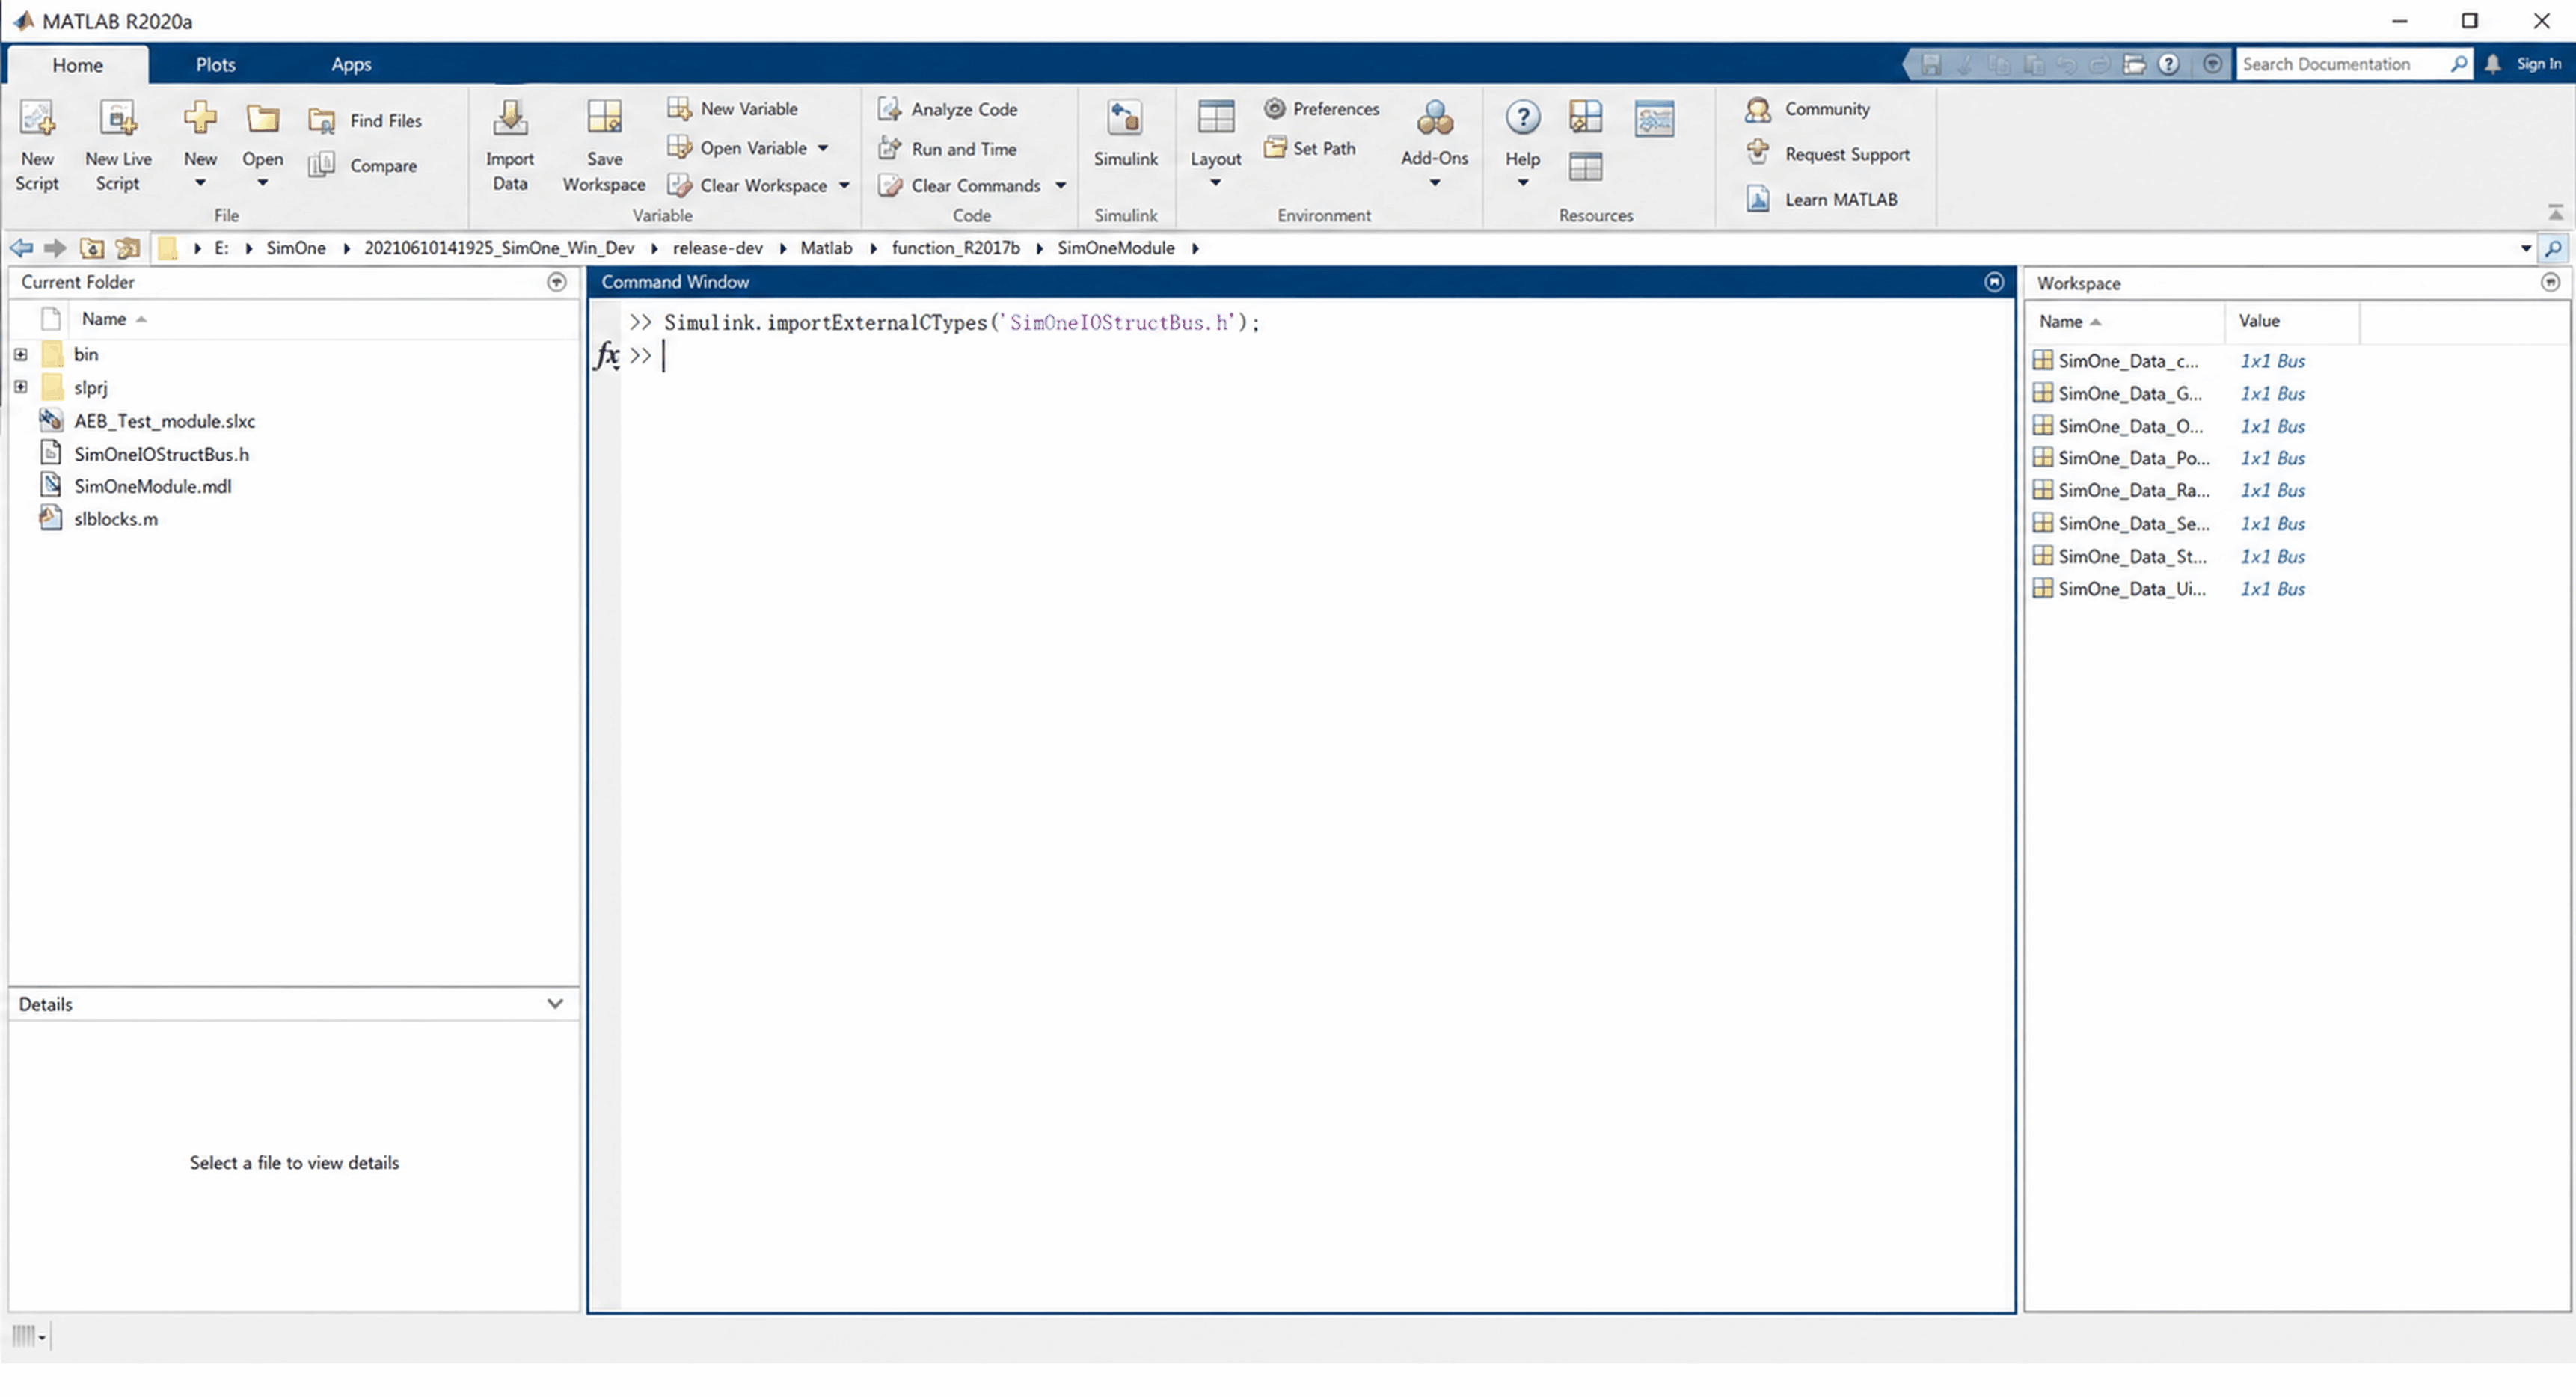The width and height of the screenshot is (2576, 1397).
Task: Click the notifications bell icon
Action: pos(2492,64)
